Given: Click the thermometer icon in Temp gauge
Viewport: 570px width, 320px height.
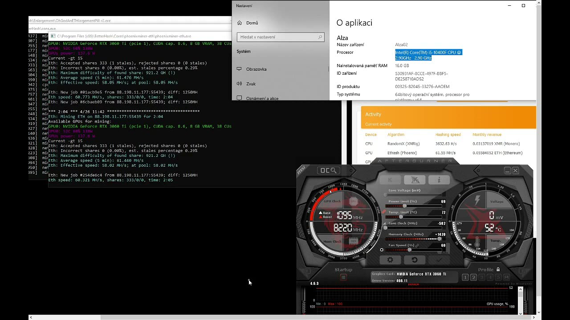Looking at the screenshot, I should click(477, 242).
